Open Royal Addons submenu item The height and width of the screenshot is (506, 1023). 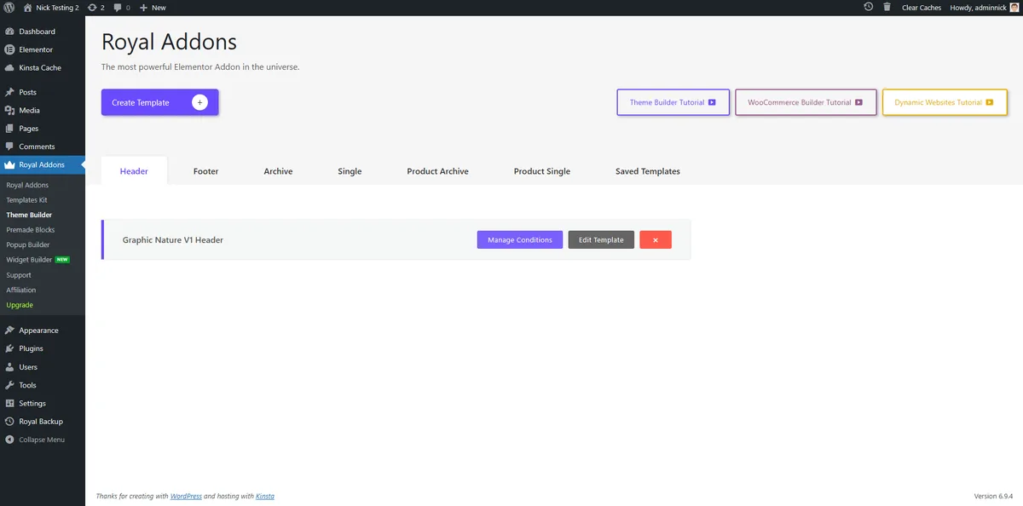tap(27, 185)
